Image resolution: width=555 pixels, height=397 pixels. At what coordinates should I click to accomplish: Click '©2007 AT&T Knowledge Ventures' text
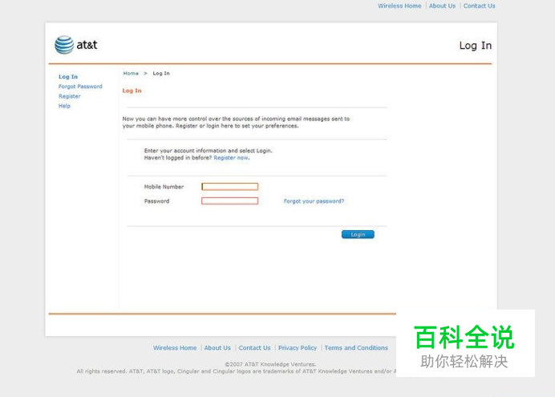coord(270,364)
